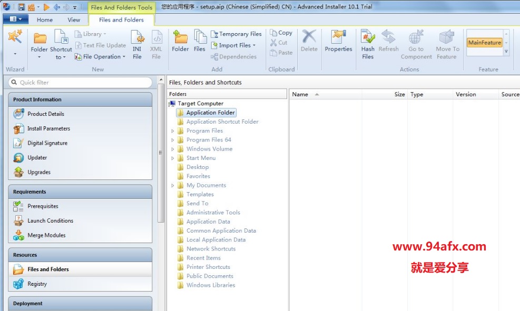This screenshot has height=311, width=520.
Task: Switch to the Home tab
Action: pos(45,20)
